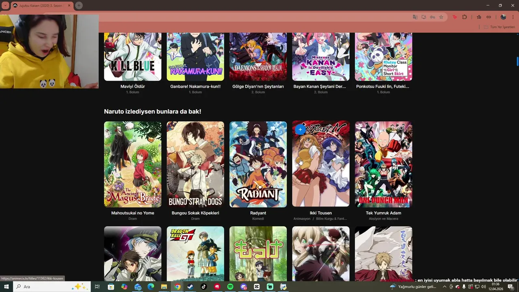The height and width of the screenshot is (292, 519).
Task: Open the Windows Start menu
Action: 6,287
